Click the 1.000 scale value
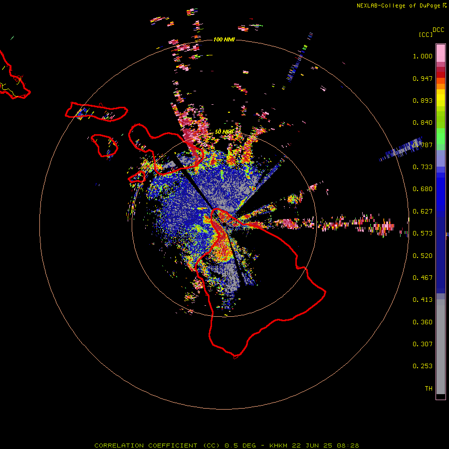The width and height of the screenshot is (449, 449). coord(423,56)
